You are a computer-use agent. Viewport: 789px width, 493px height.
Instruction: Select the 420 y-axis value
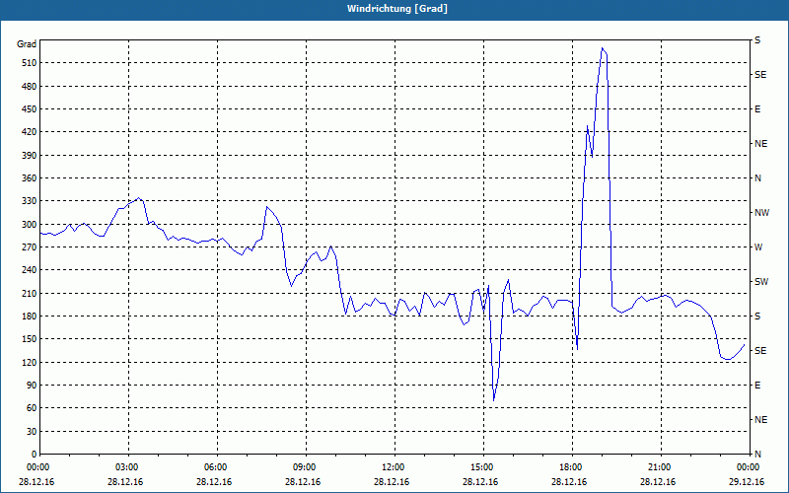(30, 132)
